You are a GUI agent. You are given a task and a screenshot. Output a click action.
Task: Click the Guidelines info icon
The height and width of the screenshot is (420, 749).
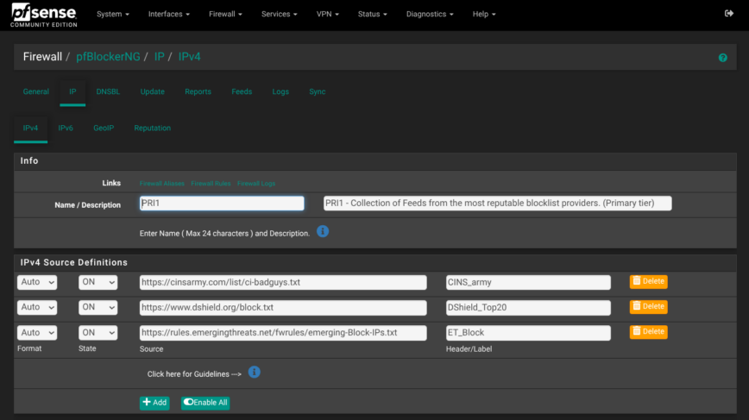click(254, 372)
